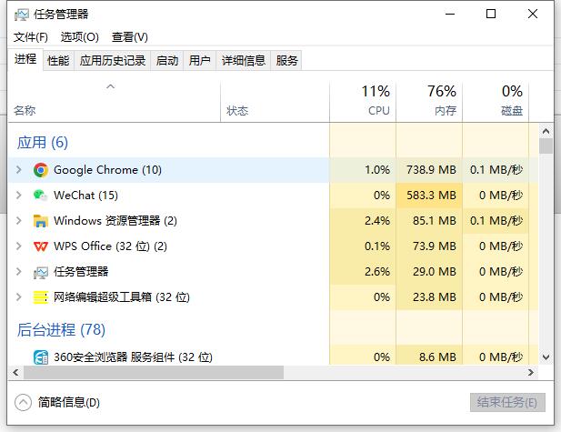This screenshot has height=432, width=561.
Task: Click the vertical scrollbar down arrow
Action: (x=546, y=357)
